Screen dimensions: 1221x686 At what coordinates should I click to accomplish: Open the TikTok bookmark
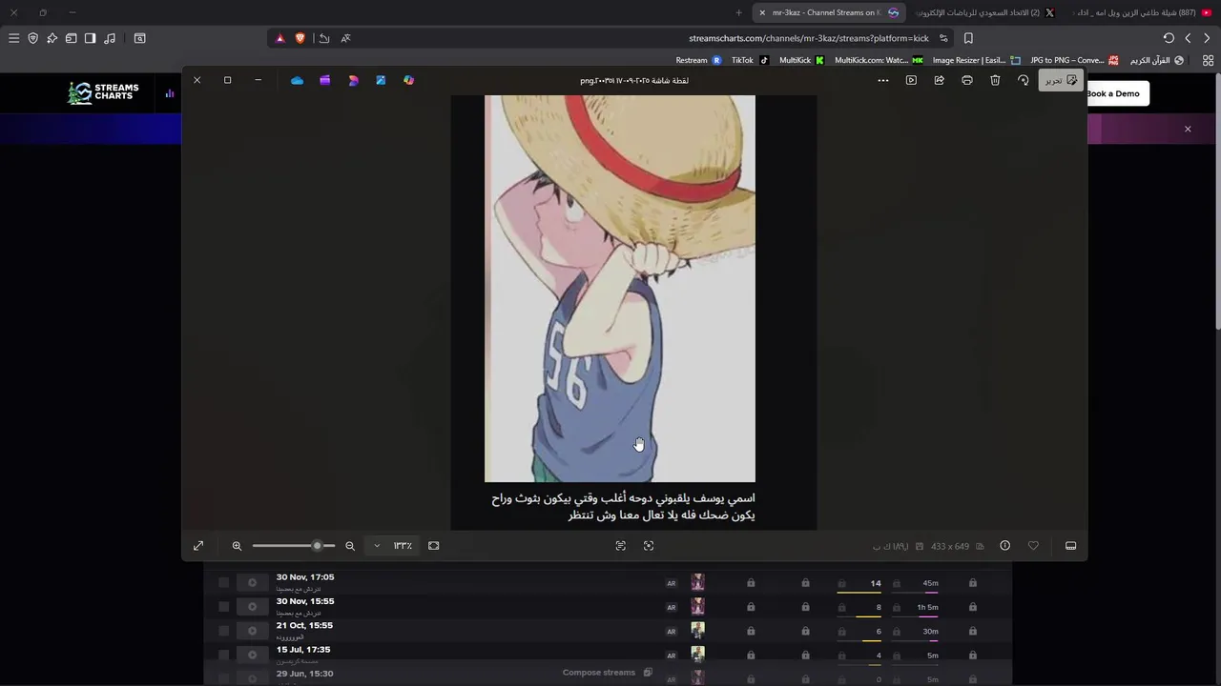pyautogui.click(x=750, y=60)
